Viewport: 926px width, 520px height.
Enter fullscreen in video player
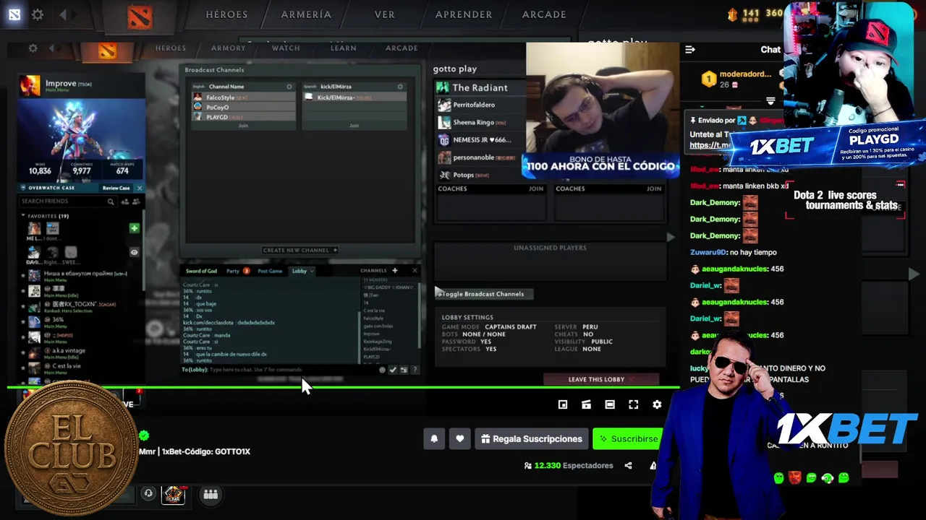click(x=634, y=404)
